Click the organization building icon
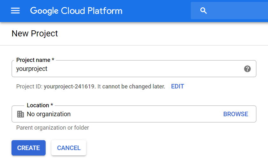This screenshot has width=268, height=166. [x=20, y=114]
